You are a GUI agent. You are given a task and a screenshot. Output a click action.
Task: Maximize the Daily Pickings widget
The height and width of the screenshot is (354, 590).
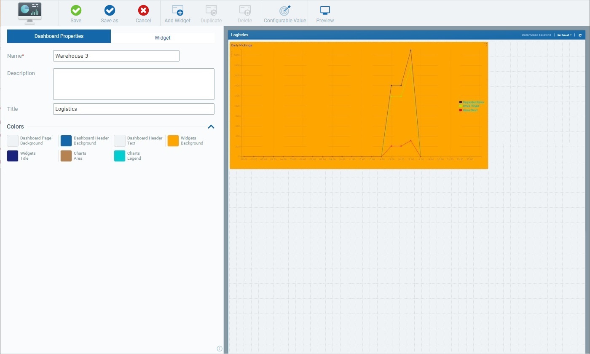click(485, 44)
